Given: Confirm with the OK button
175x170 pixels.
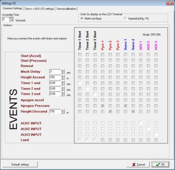Looking at the screenshot, I should point(160,164).
